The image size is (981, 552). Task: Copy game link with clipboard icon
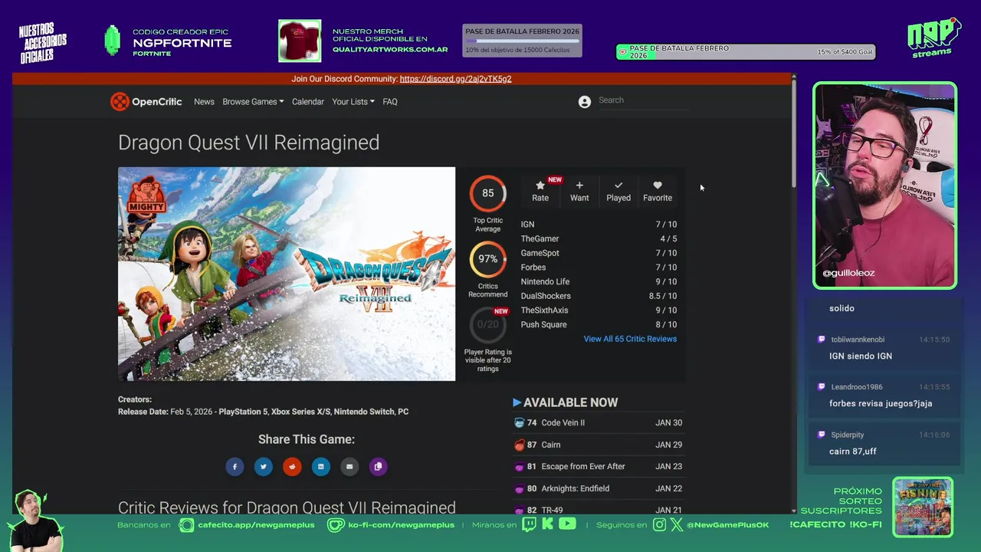[x=378, y=466]
